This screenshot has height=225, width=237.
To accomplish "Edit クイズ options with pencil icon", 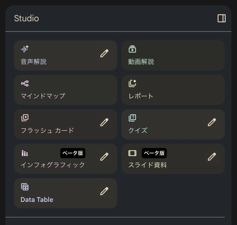I will (212, 122).
